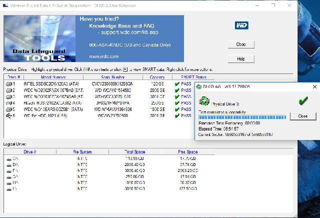Sort logical drives by Free Space header

(x=188, y=152)
